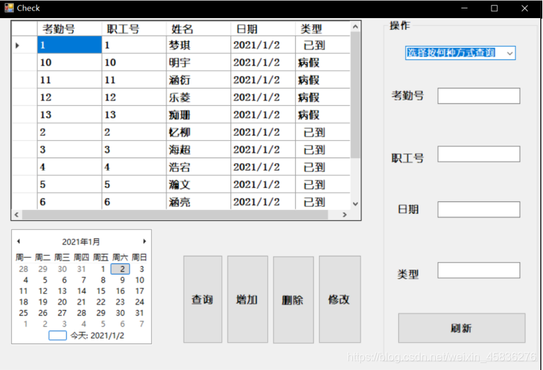The width and height of the screenshot is (543, 370).
Task: Click 病假 cell in 明宇 row
Action: click(323, 63)
